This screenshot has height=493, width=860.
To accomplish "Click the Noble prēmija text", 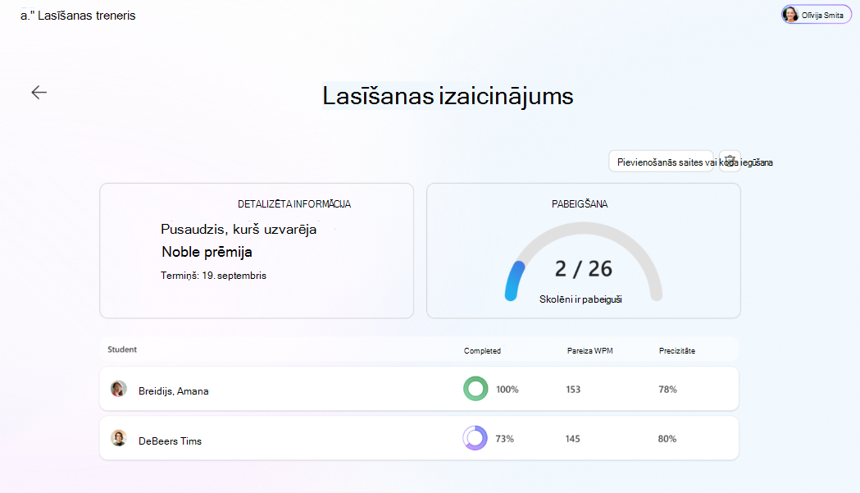I will (x=207, y=252).
